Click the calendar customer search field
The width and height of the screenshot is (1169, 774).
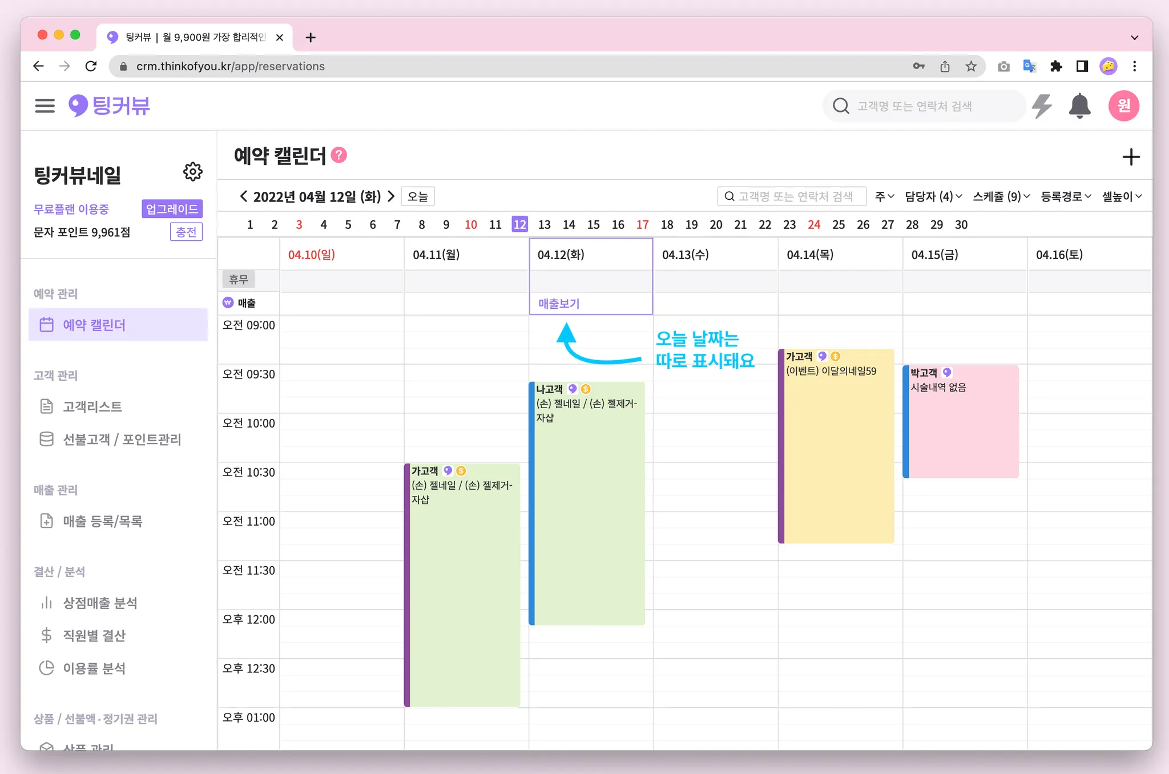[x=795, y=196]
